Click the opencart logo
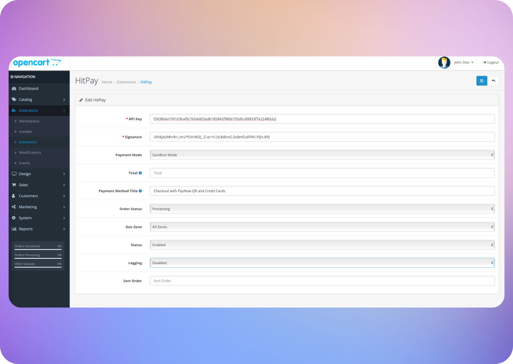The width and height of the screenshot is (513, 364). pos(37,63)
